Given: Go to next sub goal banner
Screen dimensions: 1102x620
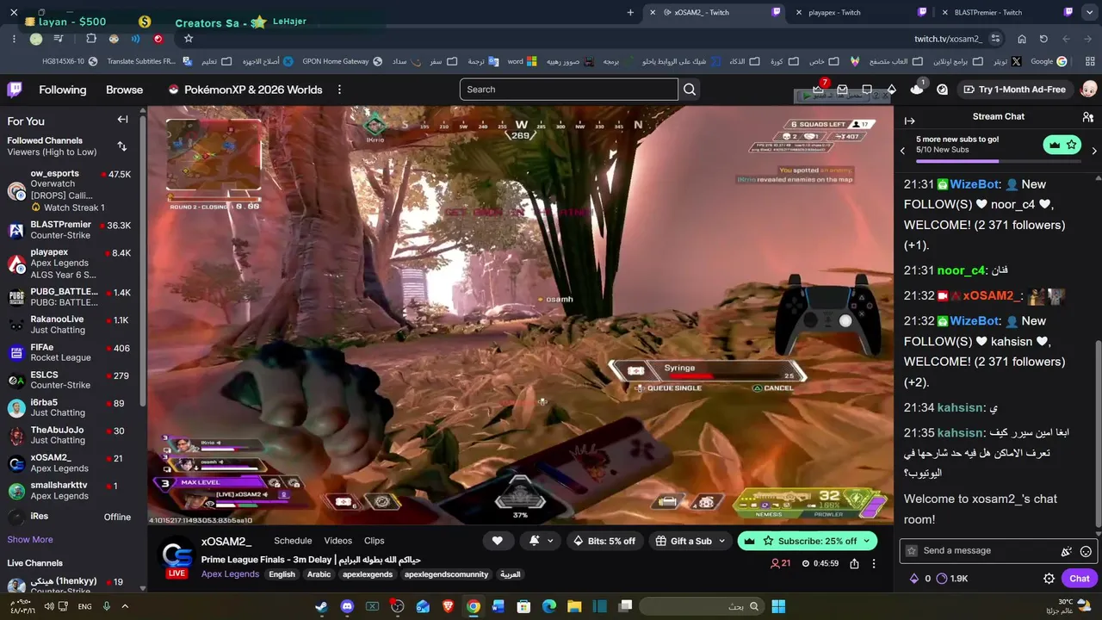Looking at the screenshot, I should pyautogui.click(x=1093, y=151).
